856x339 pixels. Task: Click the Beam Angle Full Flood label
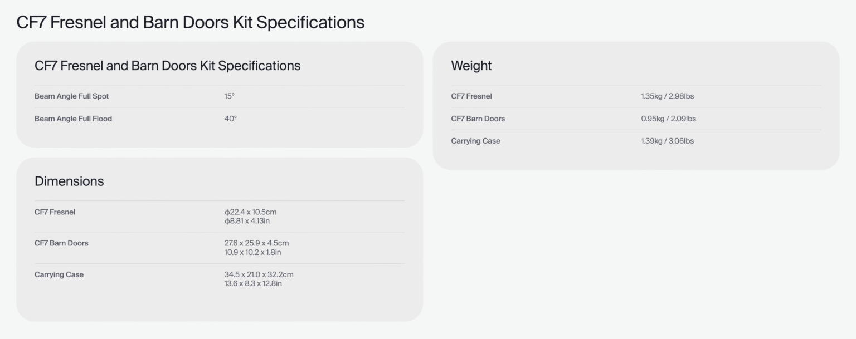point(73,119)
